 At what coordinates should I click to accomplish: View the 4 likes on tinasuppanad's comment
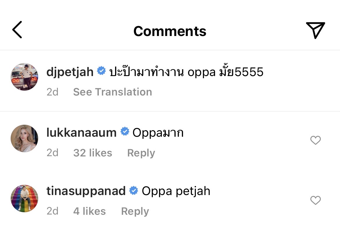pos(89,211)
